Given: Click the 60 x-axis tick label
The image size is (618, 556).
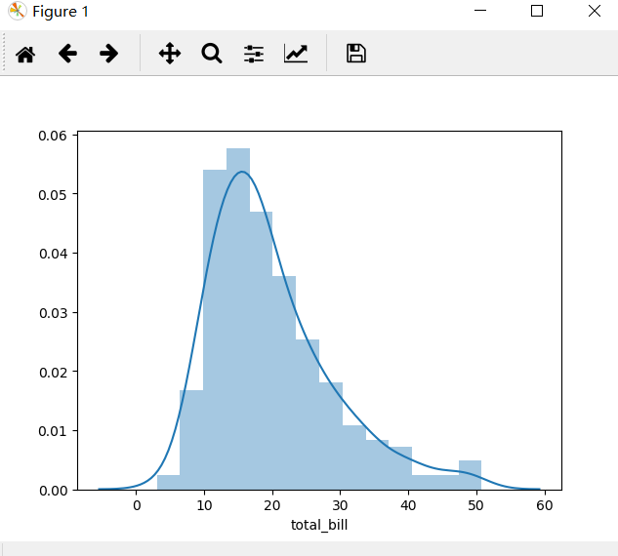Looking at the screenshot, I should pyautogui.click(x=545, y=505).
